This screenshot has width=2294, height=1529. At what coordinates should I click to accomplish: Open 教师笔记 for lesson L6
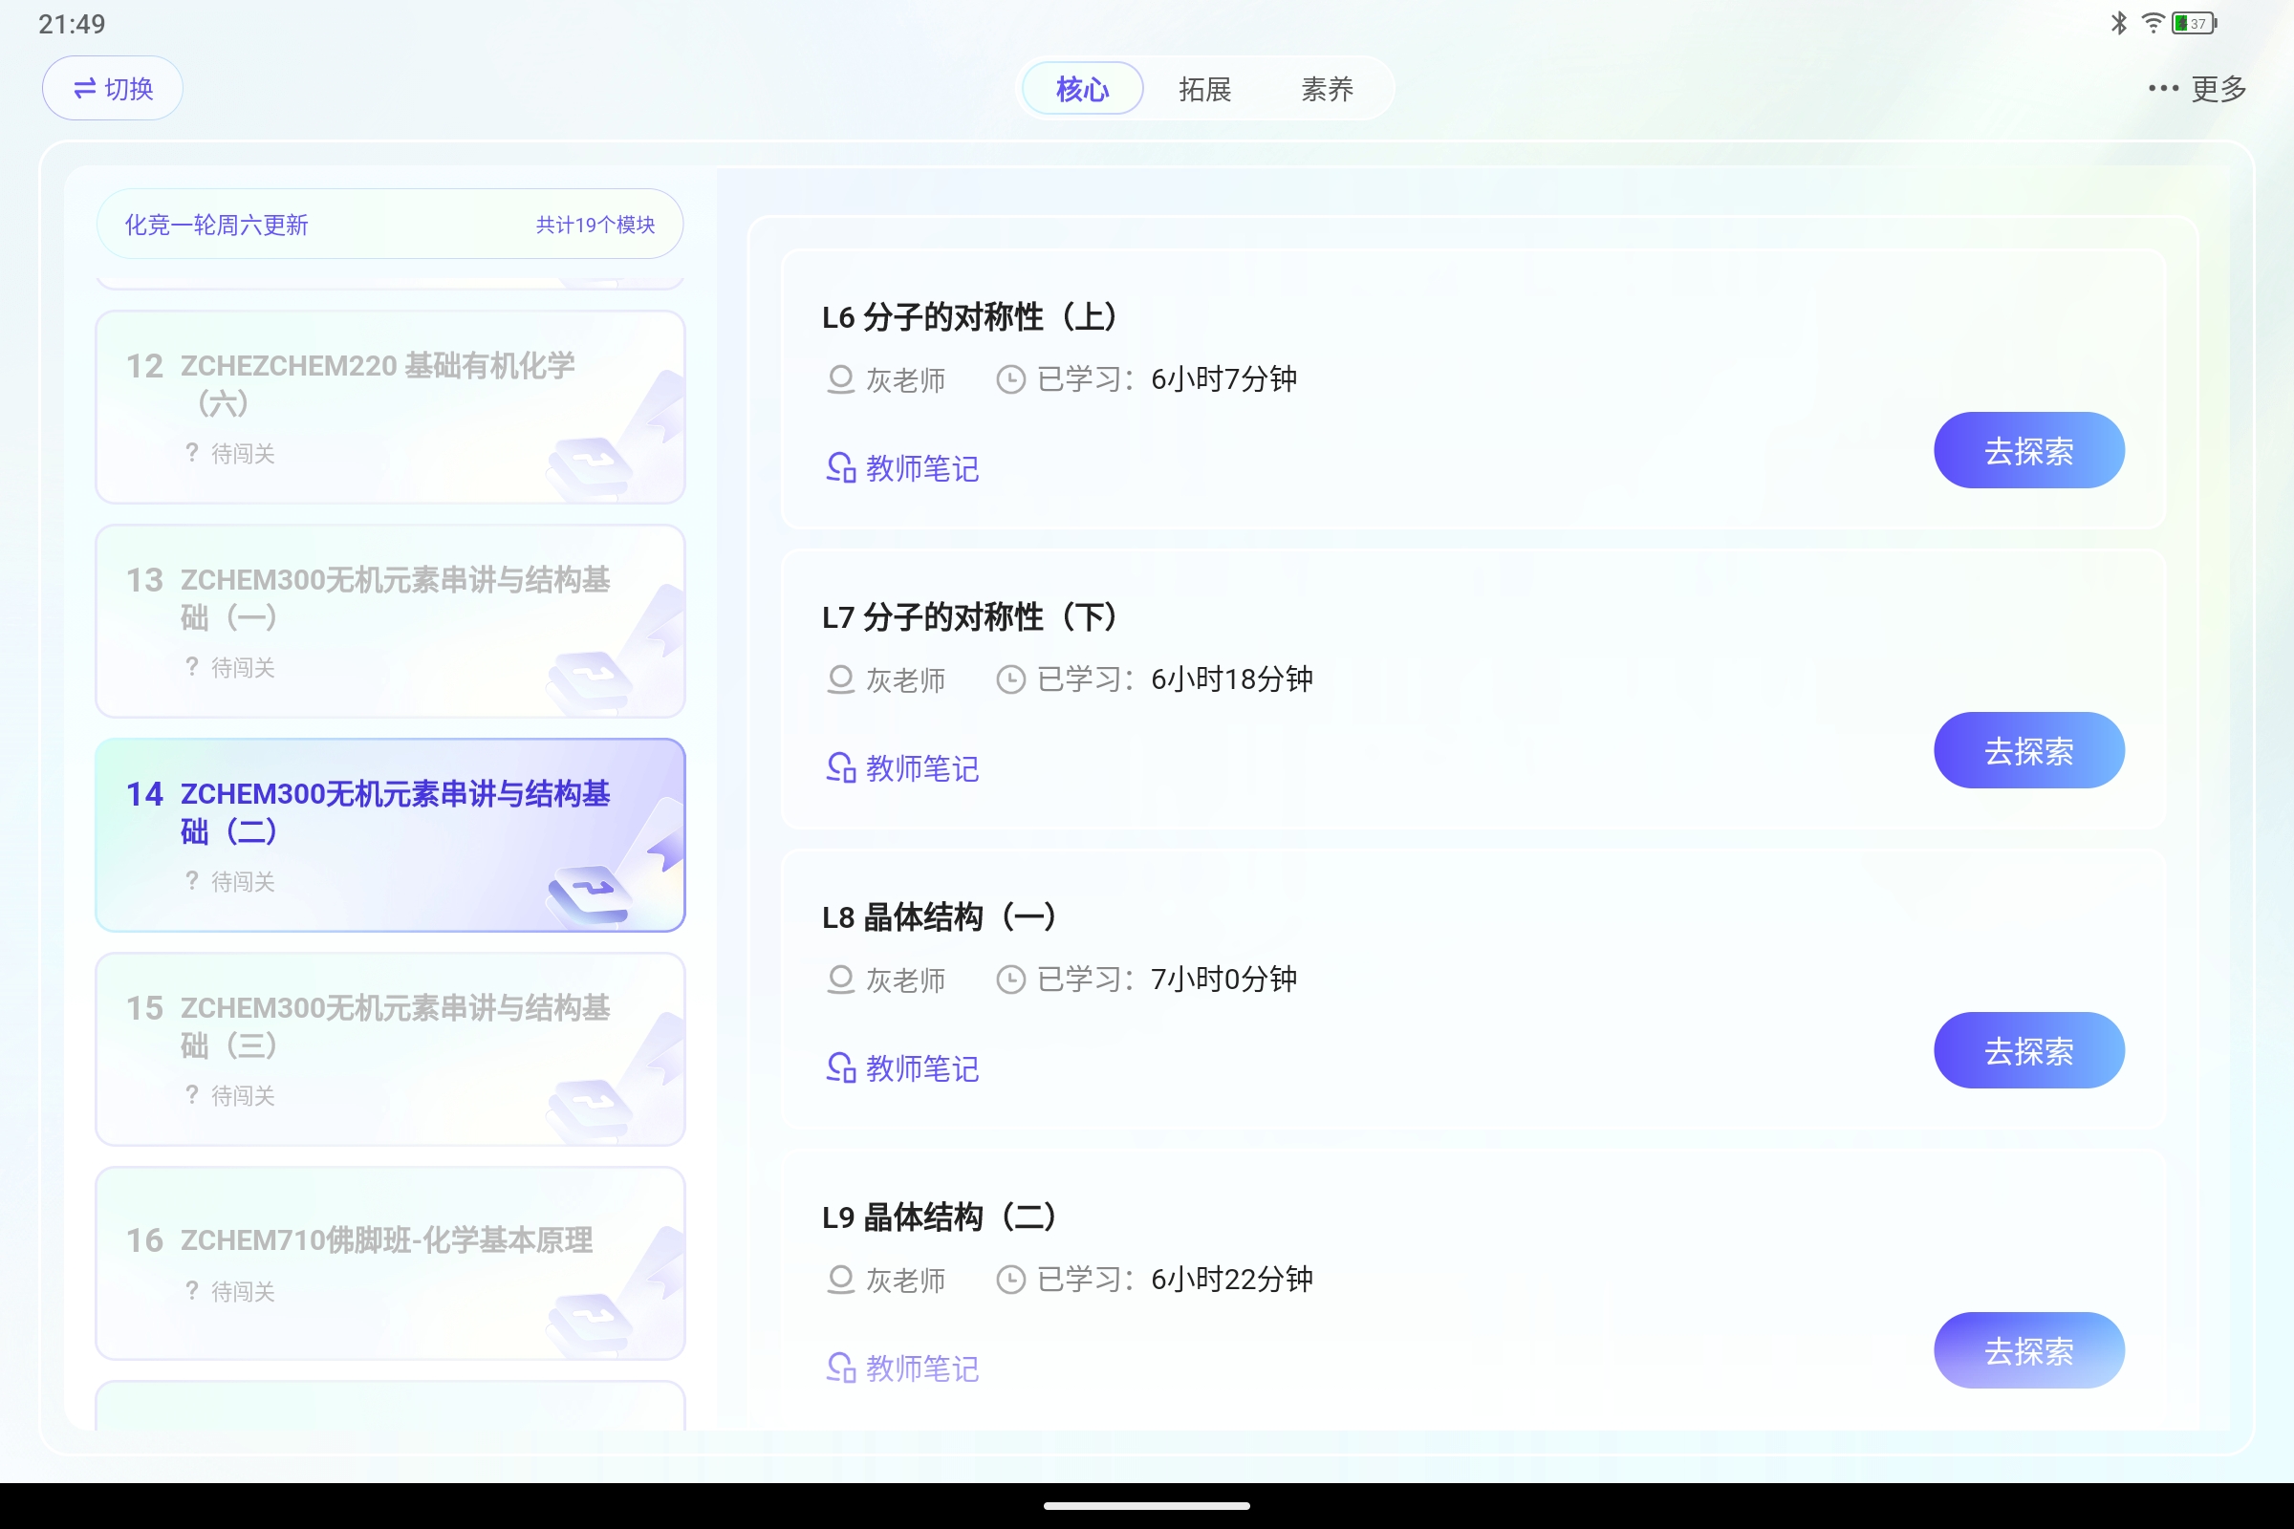point(902,468)
